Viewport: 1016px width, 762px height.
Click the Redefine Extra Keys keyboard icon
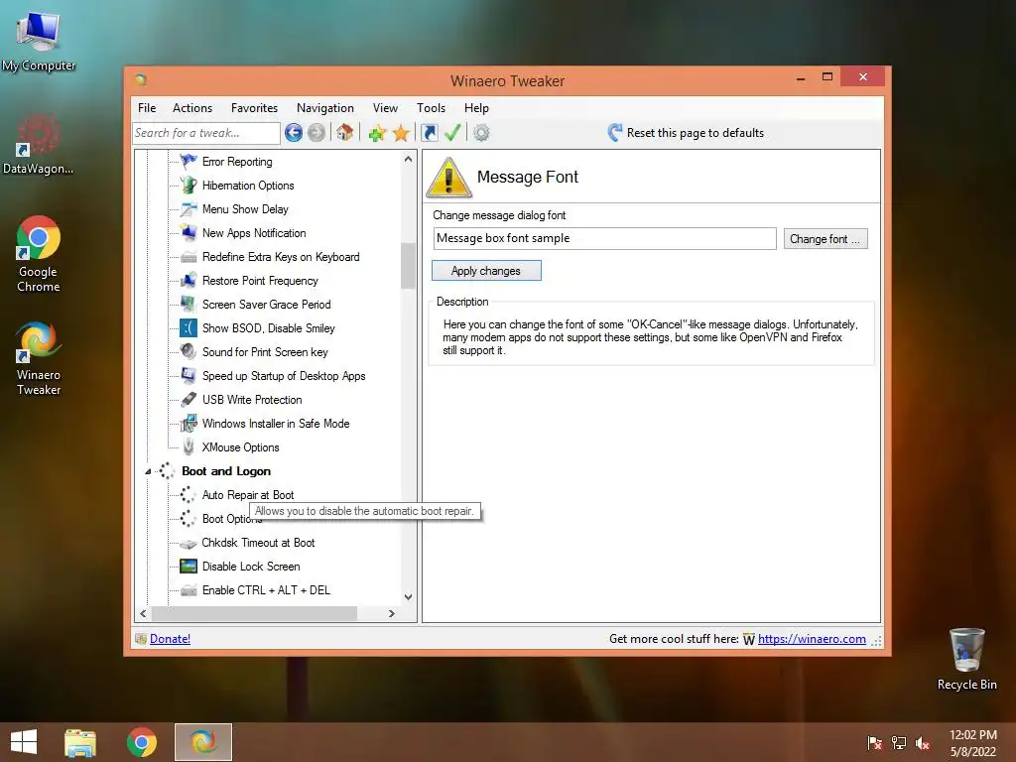189,257
